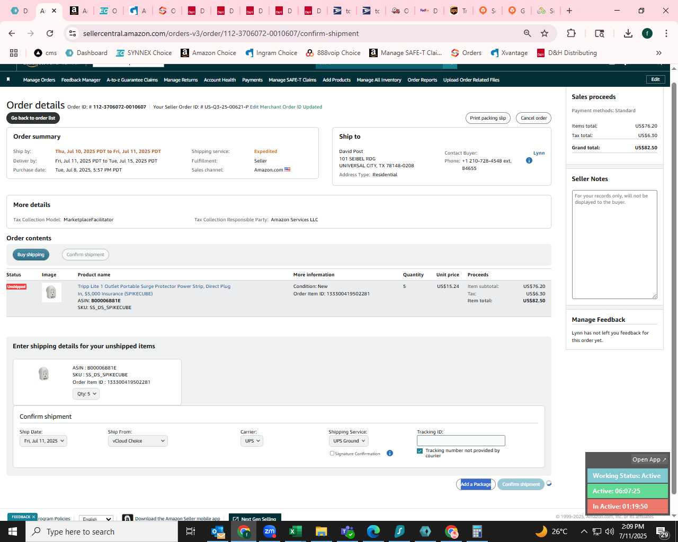The width and height of the screenshot is (678, 542).
Task: Open Calculator from the taskbar
Action: (477, 531)
